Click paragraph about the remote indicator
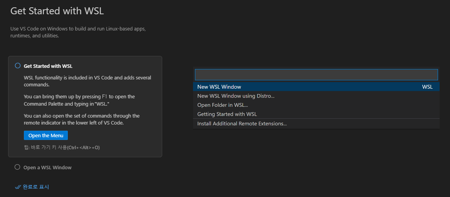Viewport: 450px width, 197px height. (82, 119)
